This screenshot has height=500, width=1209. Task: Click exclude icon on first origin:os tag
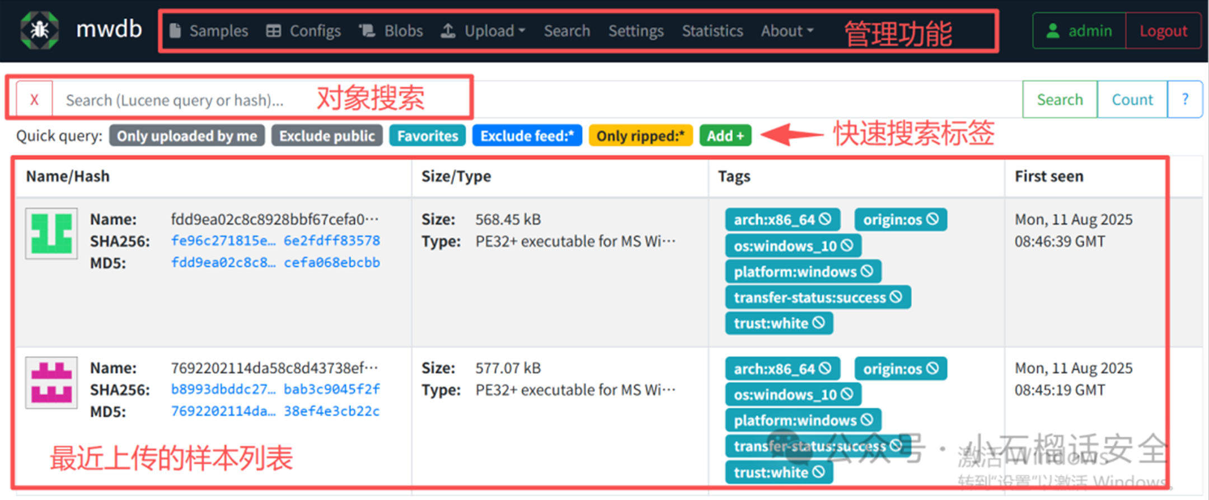932,219
